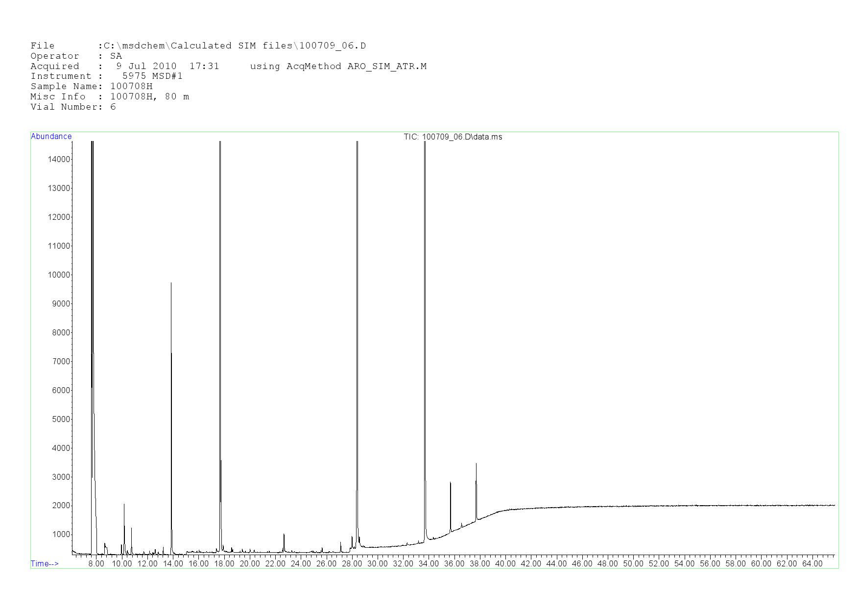859x607 pixels.
Task: Click the peak tip near 37.7 minutes
Action: 476,464
